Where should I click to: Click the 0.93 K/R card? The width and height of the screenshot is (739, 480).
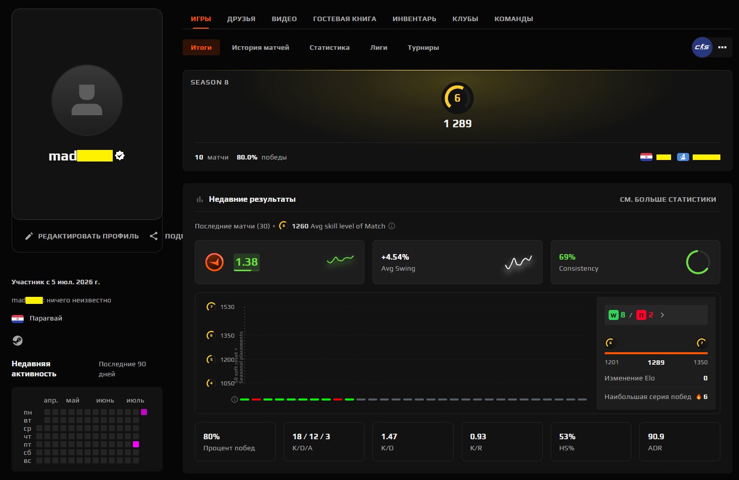pyautogui.click(x=502, y=442)
